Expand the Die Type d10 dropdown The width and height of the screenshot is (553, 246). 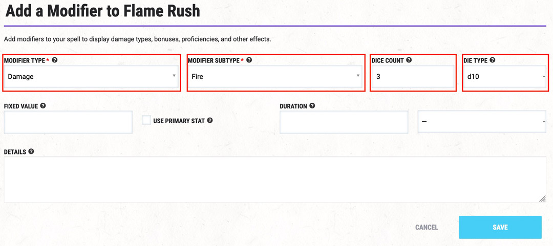click(x=505, y=76)
